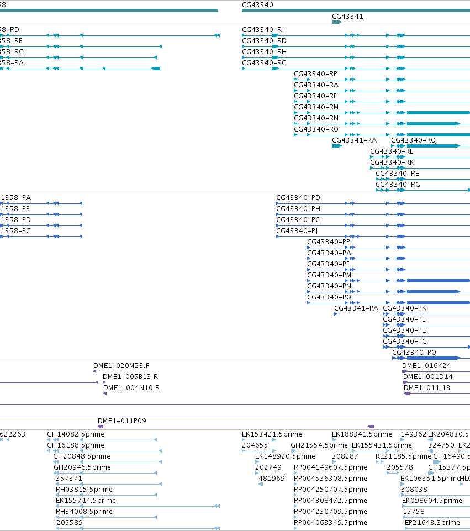
Task: Click EST EK098604.5prime label
Action: point(432,501)
